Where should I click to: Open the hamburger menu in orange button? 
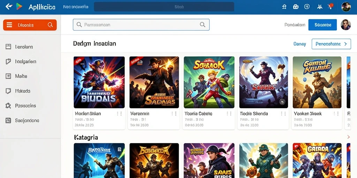click(x=9, y=25)
